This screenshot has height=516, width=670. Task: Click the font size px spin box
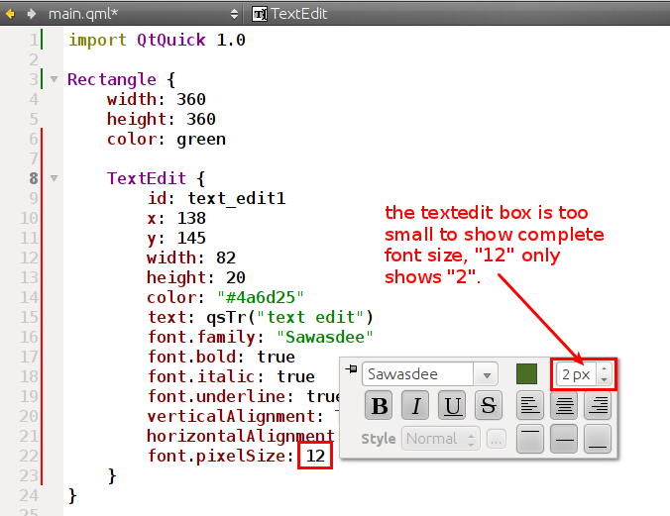pos(576,374)
